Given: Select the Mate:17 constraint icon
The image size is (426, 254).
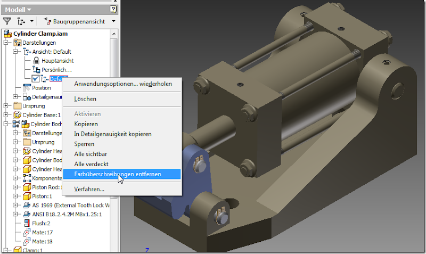Looking at the screenshot, I should coord(27,232).
